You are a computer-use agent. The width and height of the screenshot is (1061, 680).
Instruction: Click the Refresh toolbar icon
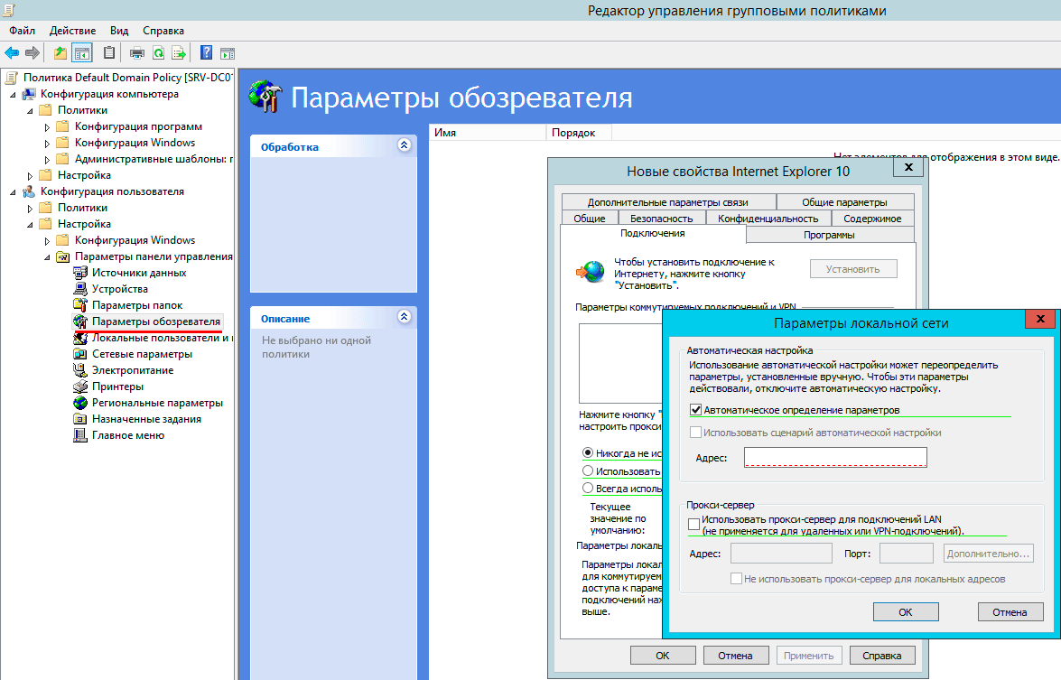click(158, 52)
